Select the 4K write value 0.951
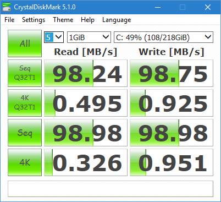The image size is (221, 202). click(x=172, y=162)
